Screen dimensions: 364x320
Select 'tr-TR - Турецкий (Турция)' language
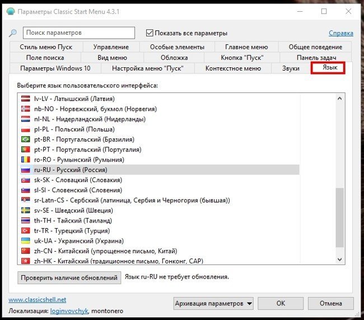coord(160,230)
